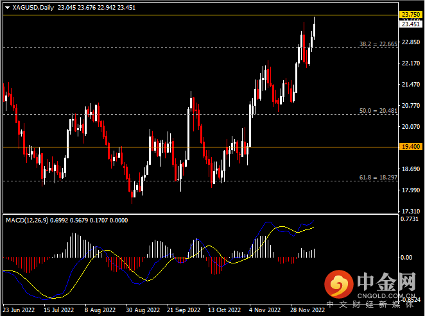
Task: Click the current price tag 23.451
Action: (411, 24)
